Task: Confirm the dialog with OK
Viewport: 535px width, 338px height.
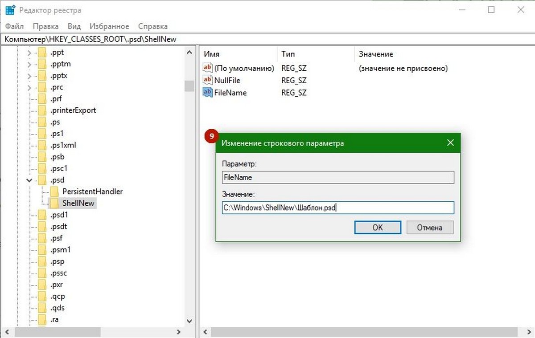Action: tap(378, 228)
